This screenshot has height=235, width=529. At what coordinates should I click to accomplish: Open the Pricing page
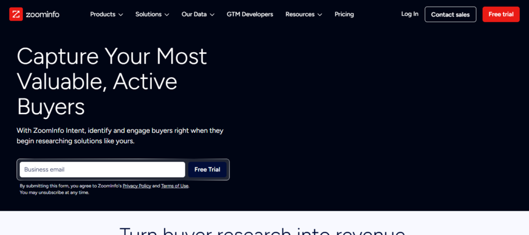pyautogui.click(x=344, y=14)
